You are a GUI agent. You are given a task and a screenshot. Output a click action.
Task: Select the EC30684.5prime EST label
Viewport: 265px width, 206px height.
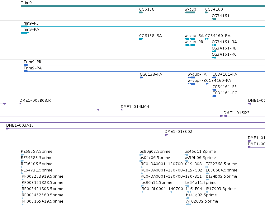pyautogui.click(x=221, y=171)
